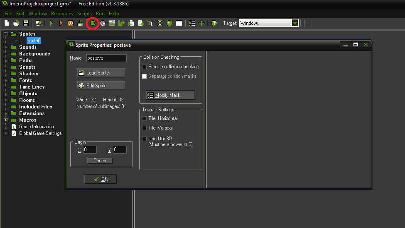
Task: Select the Shaders folder
Action: tap(29, 74)
